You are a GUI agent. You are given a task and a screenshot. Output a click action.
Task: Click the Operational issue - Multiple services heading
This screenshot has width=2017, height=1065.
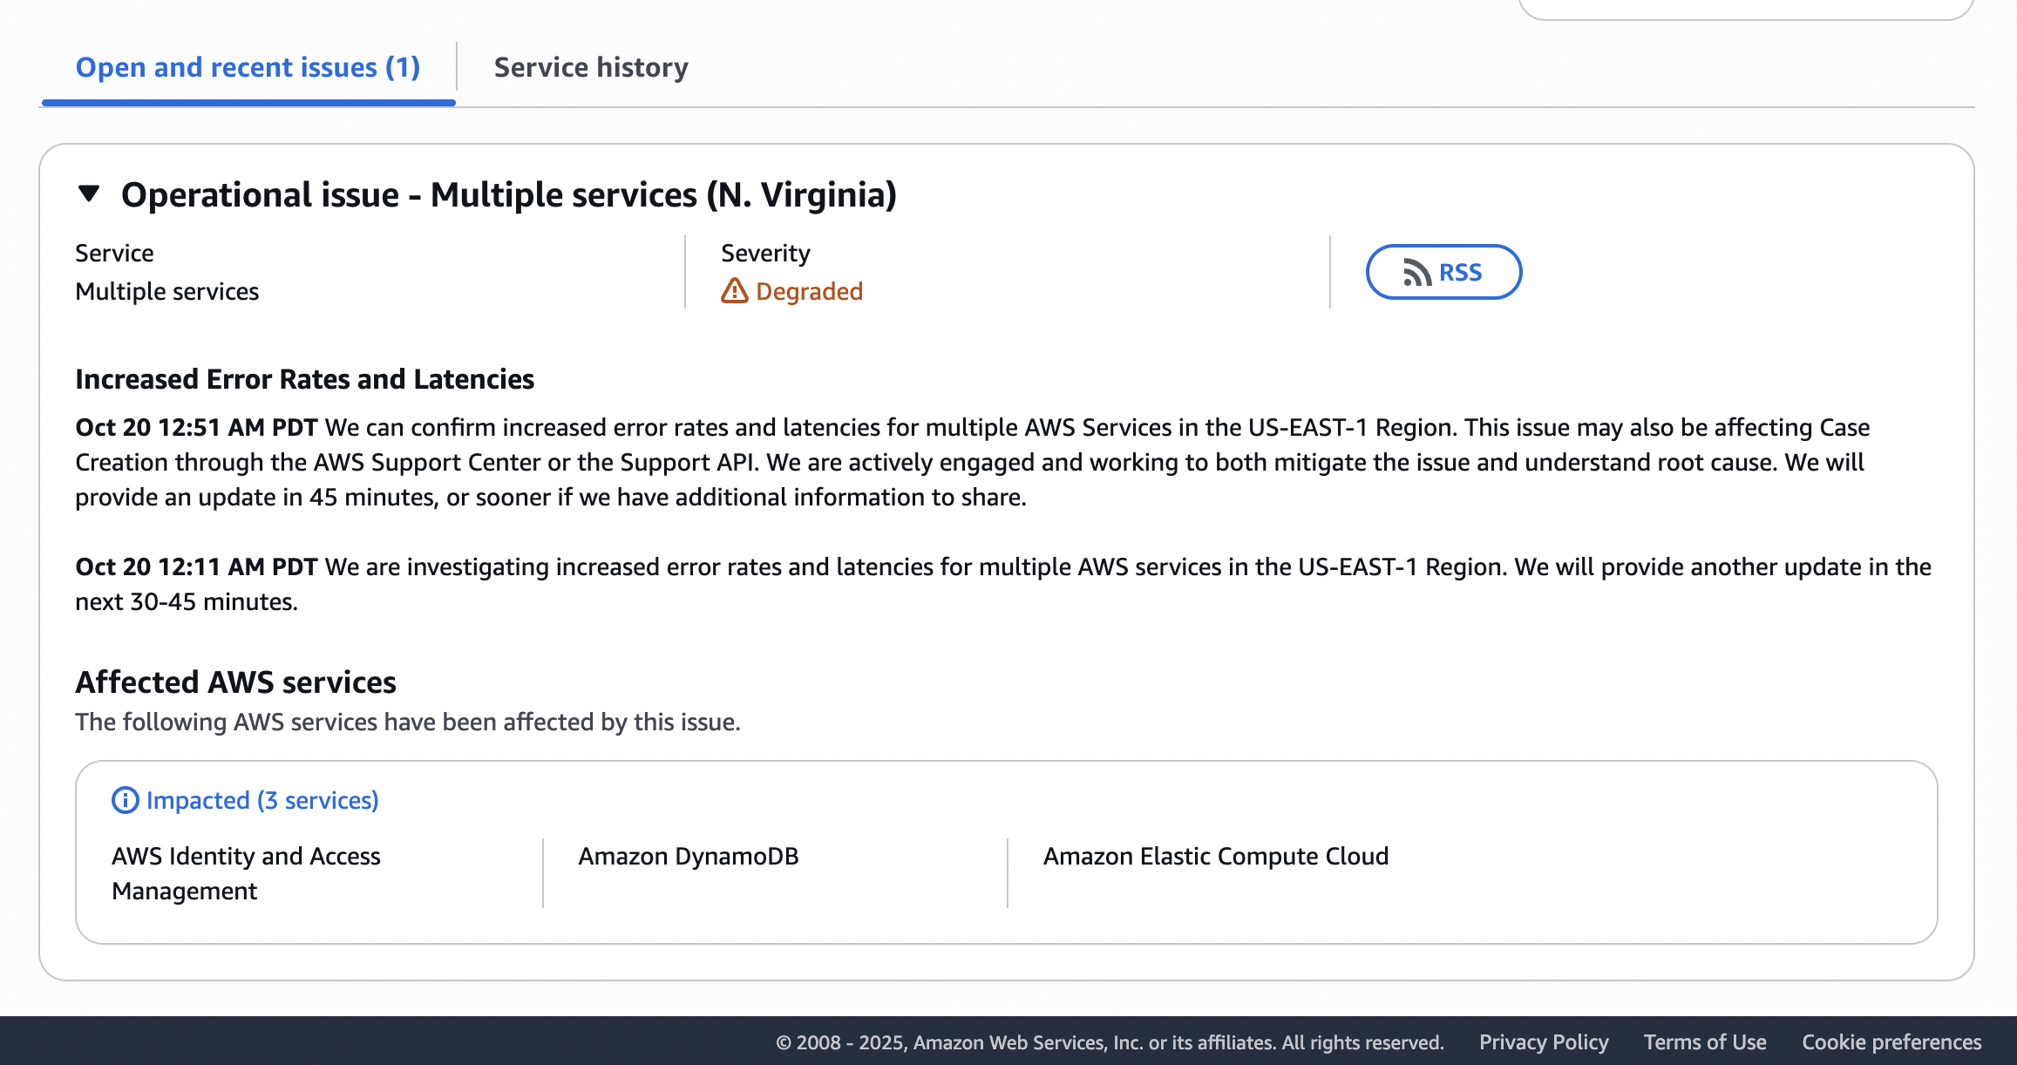508,194
